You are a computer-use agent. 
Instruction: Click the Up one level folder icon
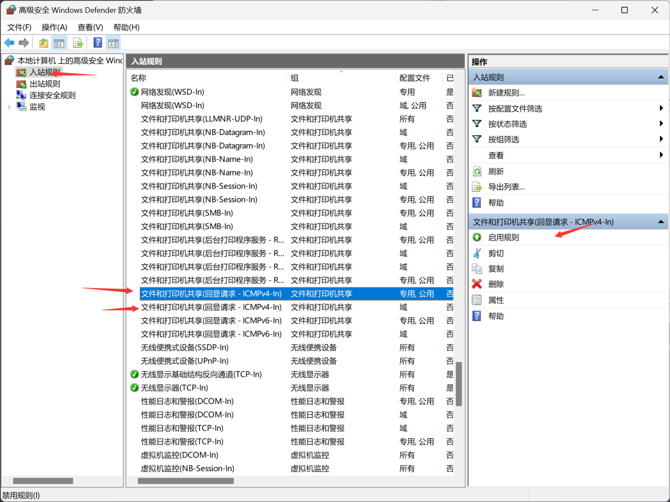click(x=44, y=43)
